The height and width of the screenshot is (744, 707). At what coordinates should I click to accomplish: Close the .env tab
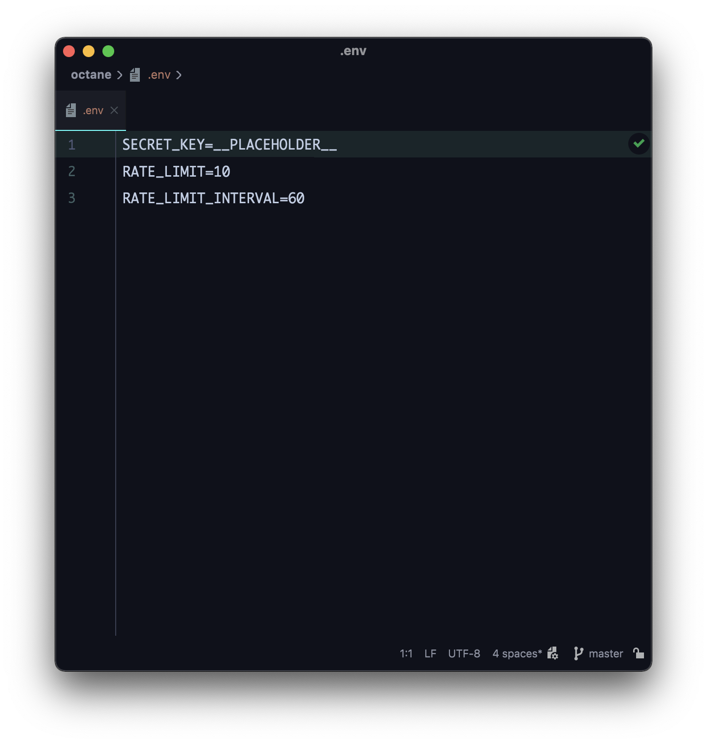coord(114,110)
